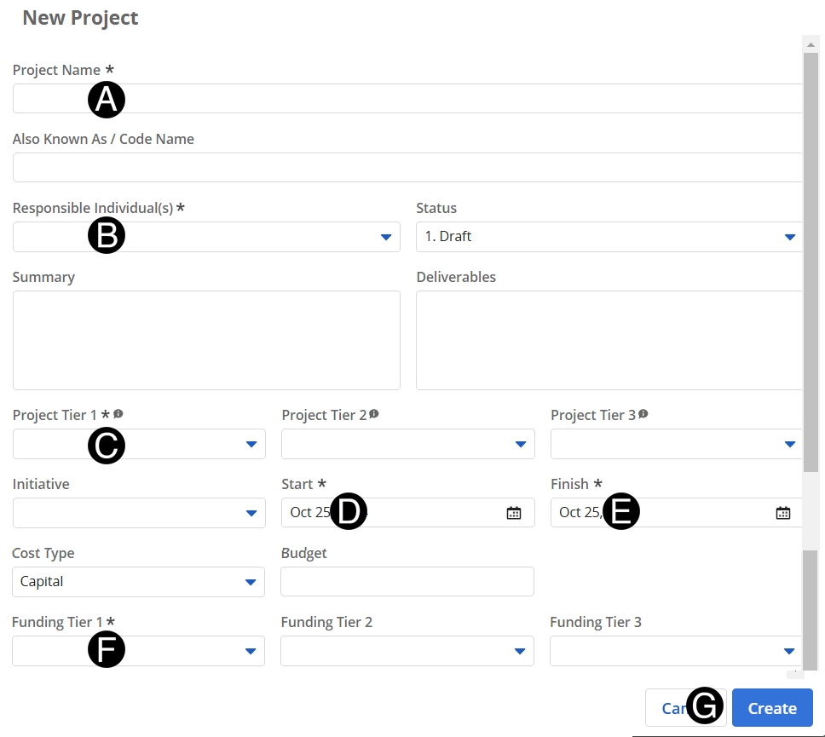The width and height of the screenshot is (825, 737).
Task: Click the Create button
Action: (x=772, y=708)
